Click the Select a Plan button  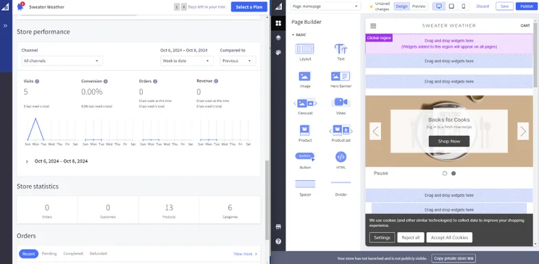249,7
